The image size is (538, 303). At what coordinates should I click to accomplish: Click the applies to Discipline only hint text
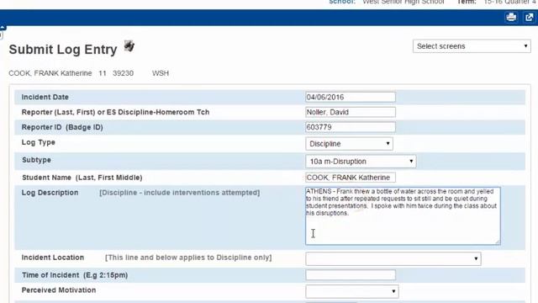coord(188,258)
